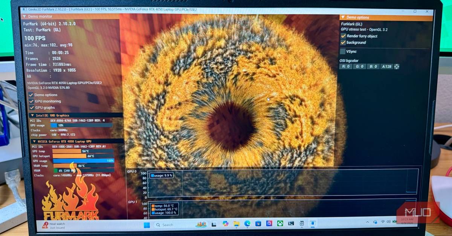Screen dimensions: 452x236
Task: Click the 100 FPS readout
Action: [x=35, y=38]
